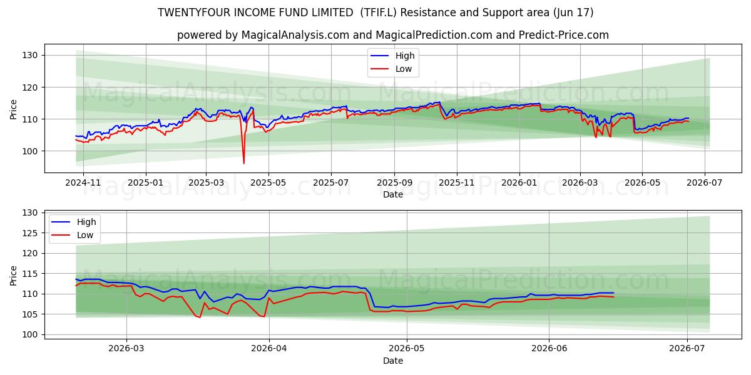Click the 115 y-axis tick in the bottom chart
Screen dimensions: 751x375
point(30,274)
